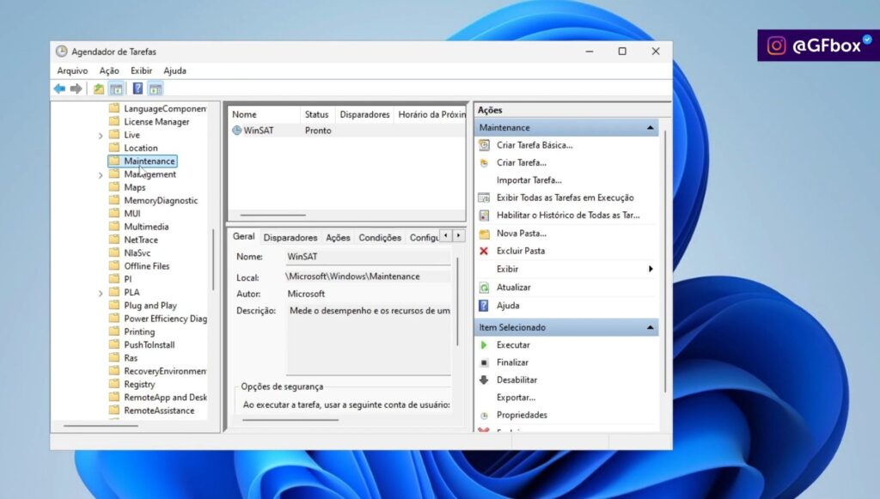Open Propriedades for the selected task
This screenshot has width=880, height=499.
[x=522, y=415]
